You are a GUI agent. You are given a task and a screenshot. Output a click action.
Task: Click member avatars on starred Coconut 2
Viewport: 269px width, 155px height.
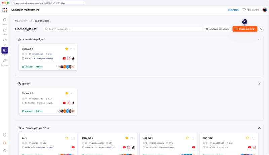tap(67, 67)
